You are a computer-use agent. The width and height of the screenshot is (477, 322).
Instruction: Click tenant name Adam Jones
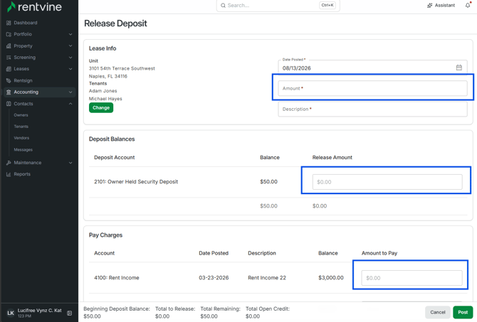(x=103, y=91)
